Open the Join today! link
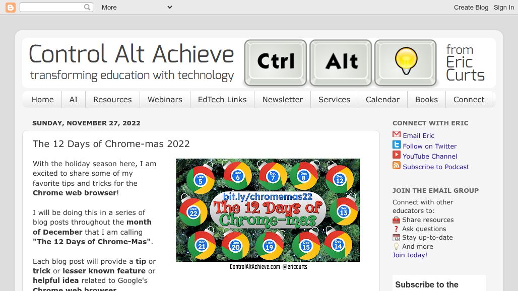The width and height of the screenshot is (518, 291). [410, 255]
